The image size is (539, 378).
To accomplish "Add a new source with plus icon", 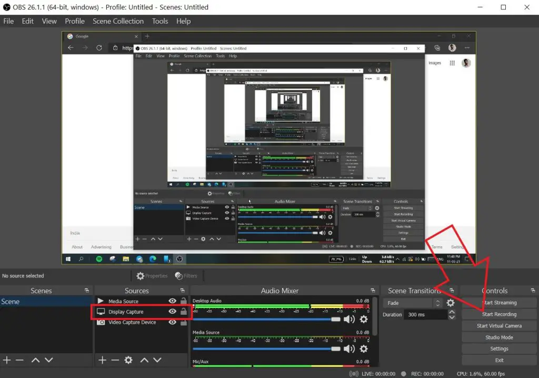I will (x=102, y=360).
